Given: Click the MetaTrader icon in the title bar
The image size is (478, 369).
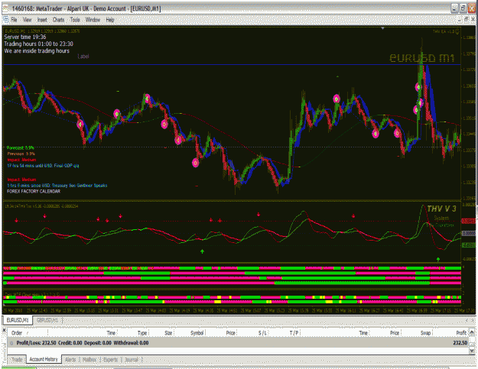Looking at the screenshot, I should [x=6, y=8].
